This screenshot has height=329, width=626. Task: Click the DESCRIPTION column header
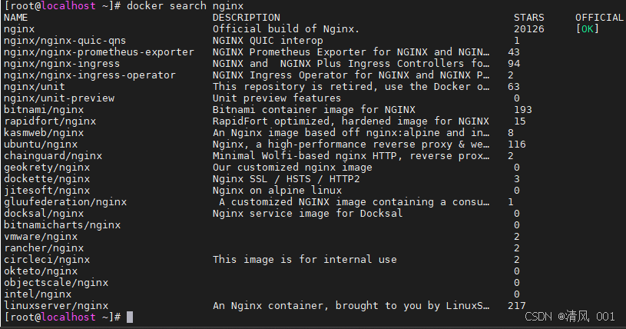tap(247, 18)
